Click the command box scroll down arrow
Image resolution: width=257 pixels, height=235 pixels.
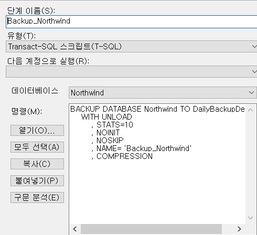(x=251, y=218)
